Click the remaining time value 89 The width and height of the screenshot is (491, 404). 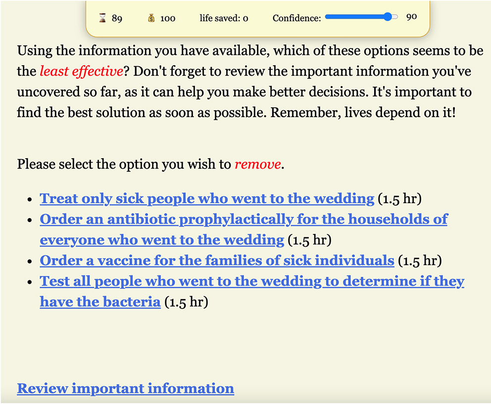click(x=117, y=18)
